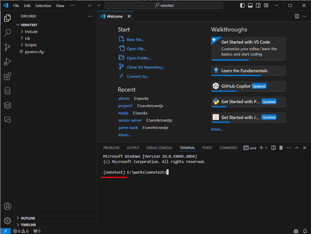Screen dimensions: 311x234
Task: Open the Accounts icon
Action: tap(7, 206)
